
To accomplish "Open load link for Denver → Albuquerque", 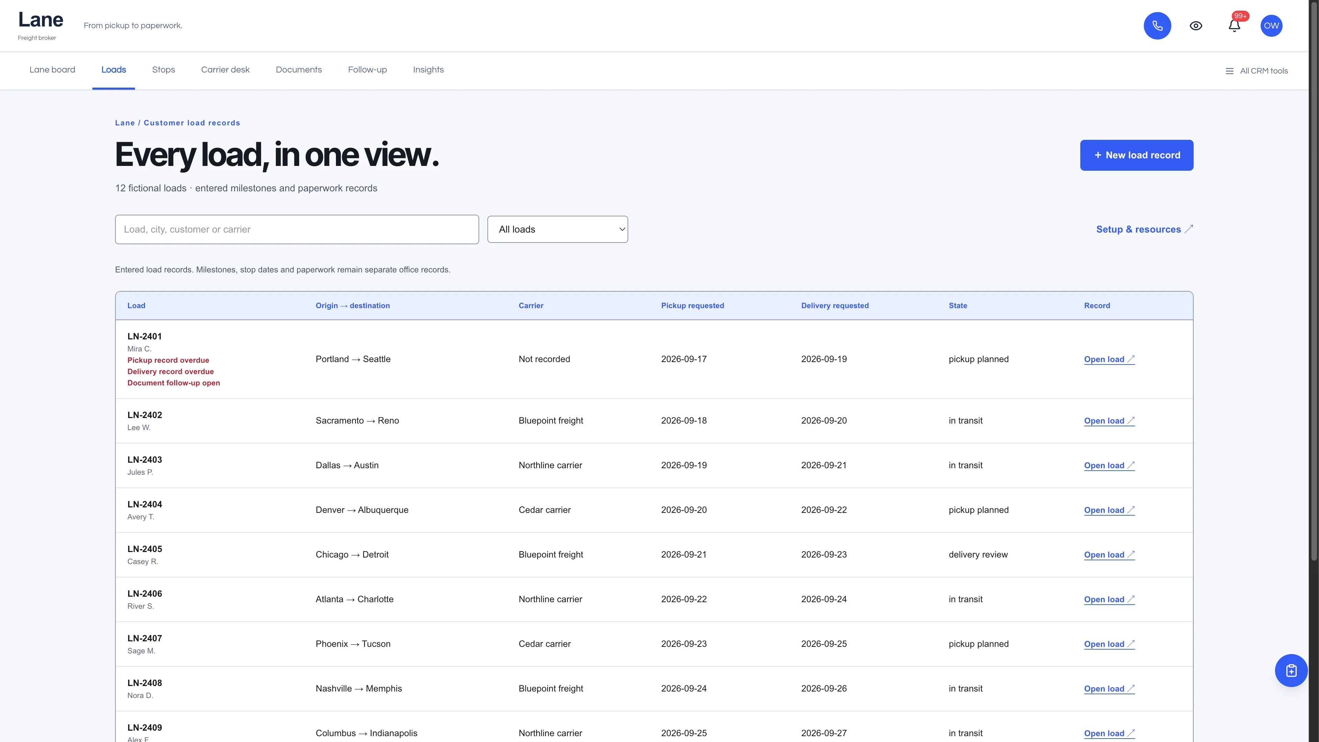I will [1109, 510].
